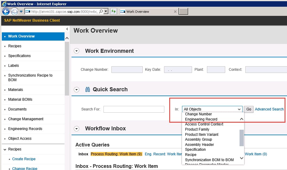Collapse the Quick Search section
The height and width of the screenshot is (170, 287).
pos(76,90)
